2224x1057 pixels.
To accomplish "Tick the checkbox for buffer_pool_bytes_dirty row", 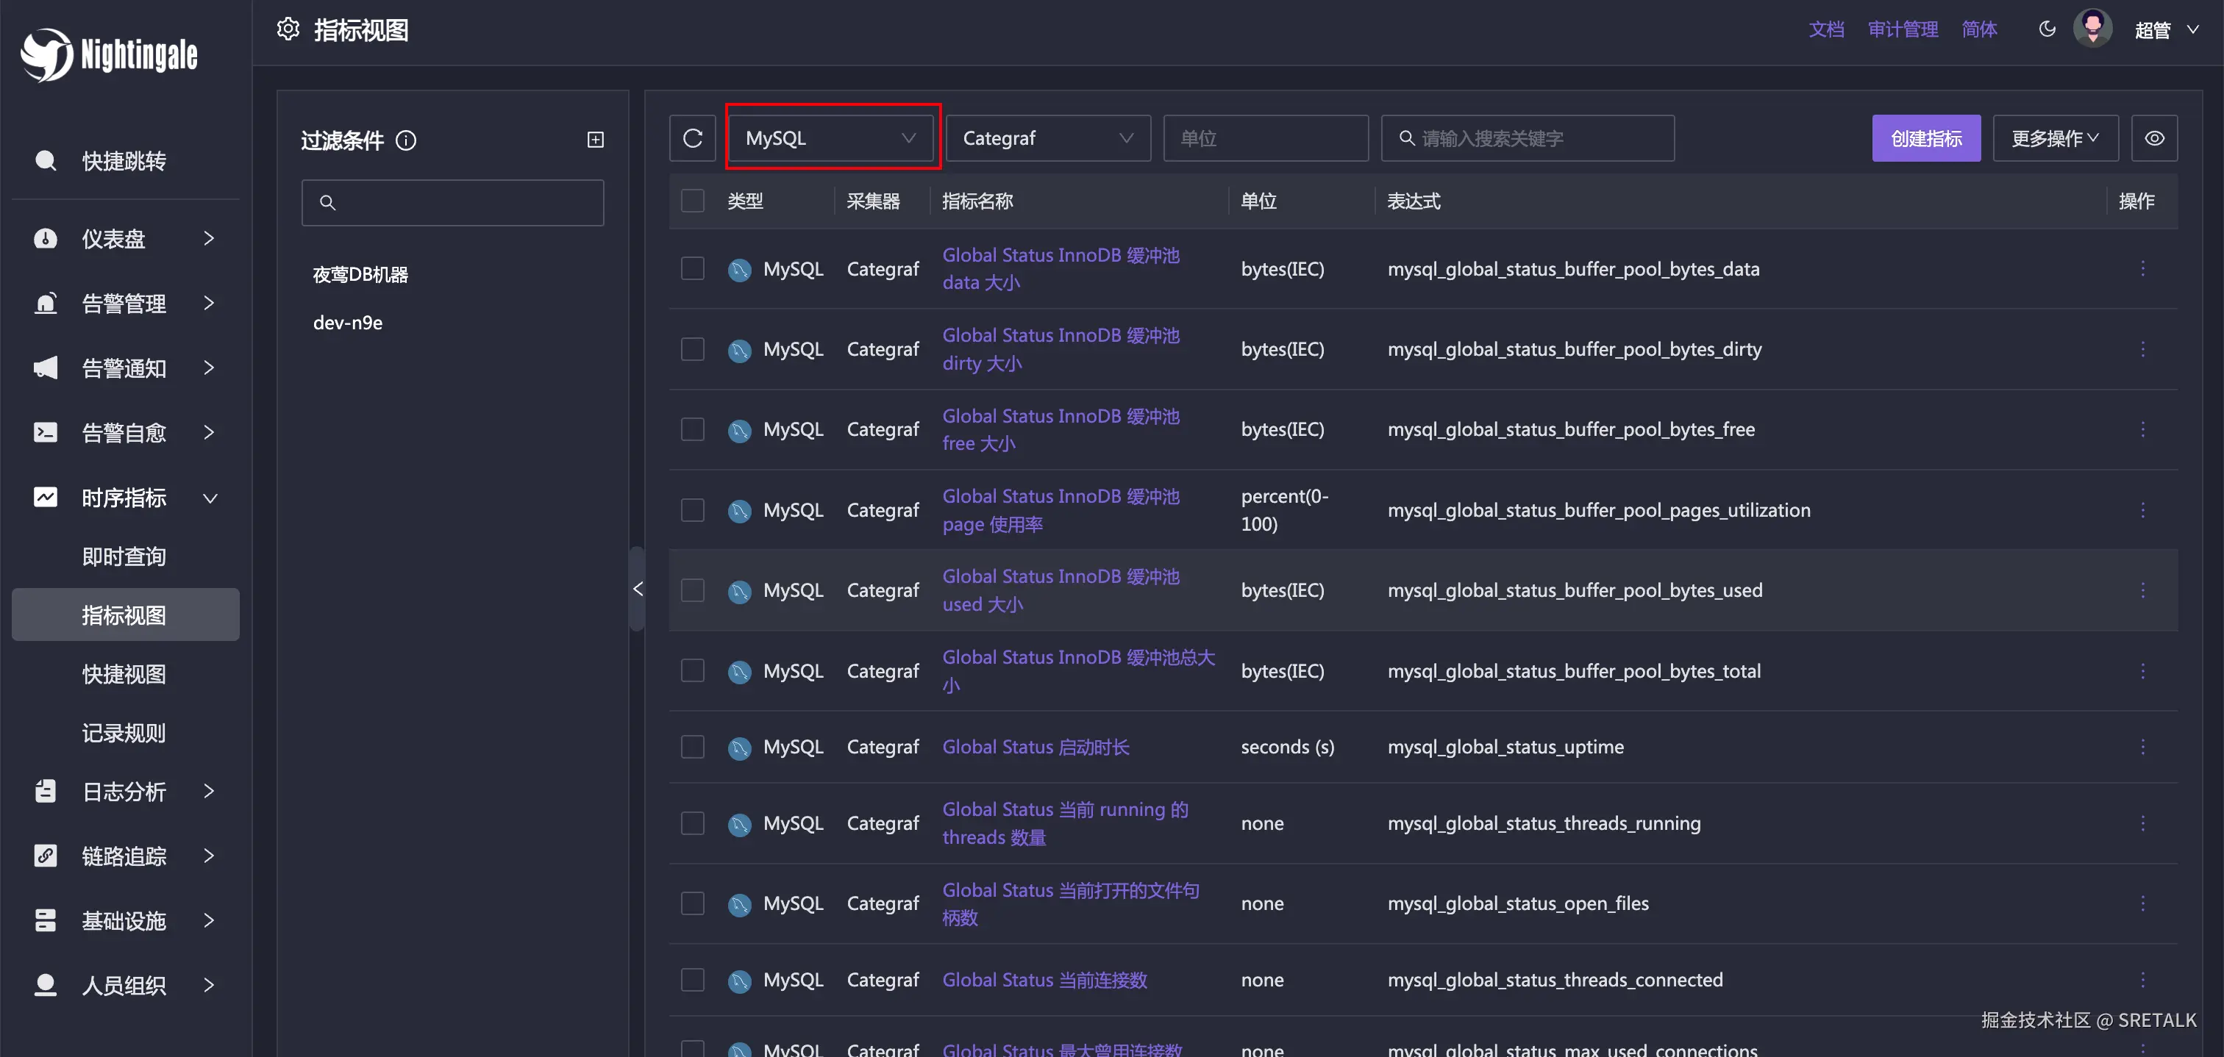I will (692, 348).
